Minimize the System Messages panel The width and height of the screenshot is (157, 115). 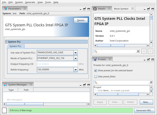tap(81, 85)
